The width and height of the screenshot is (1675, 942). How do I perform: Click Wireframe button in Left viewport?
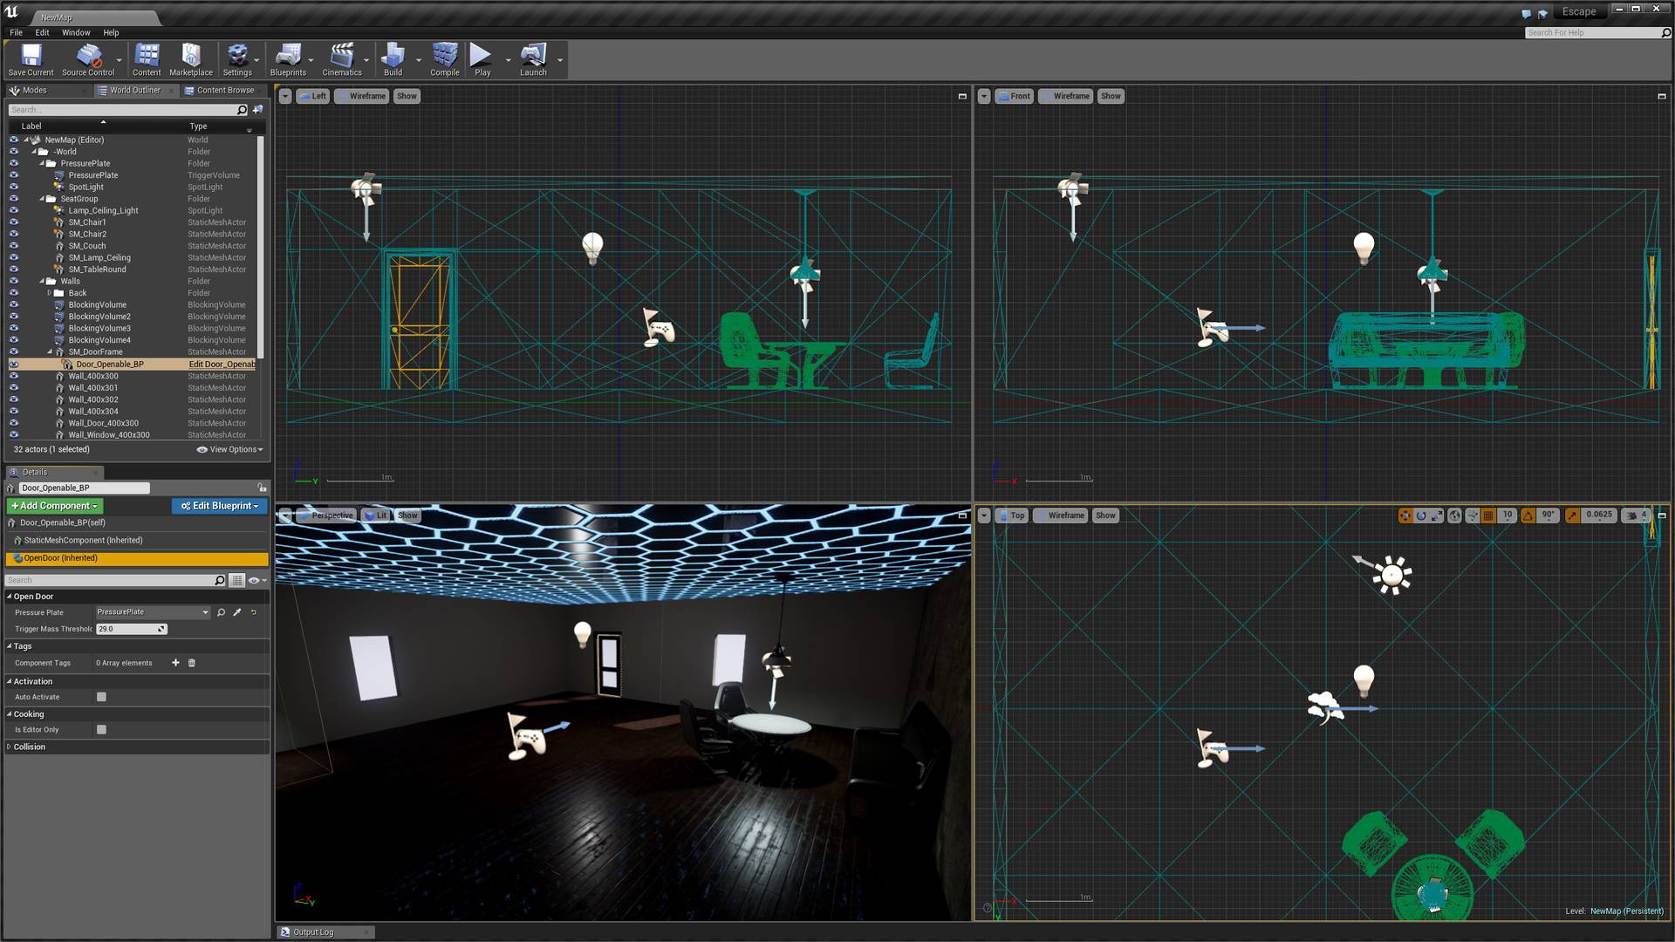coord(361,96)
